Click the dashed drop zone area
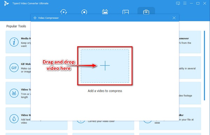Viewport: 210px width, 135px height. coord(105,66)
